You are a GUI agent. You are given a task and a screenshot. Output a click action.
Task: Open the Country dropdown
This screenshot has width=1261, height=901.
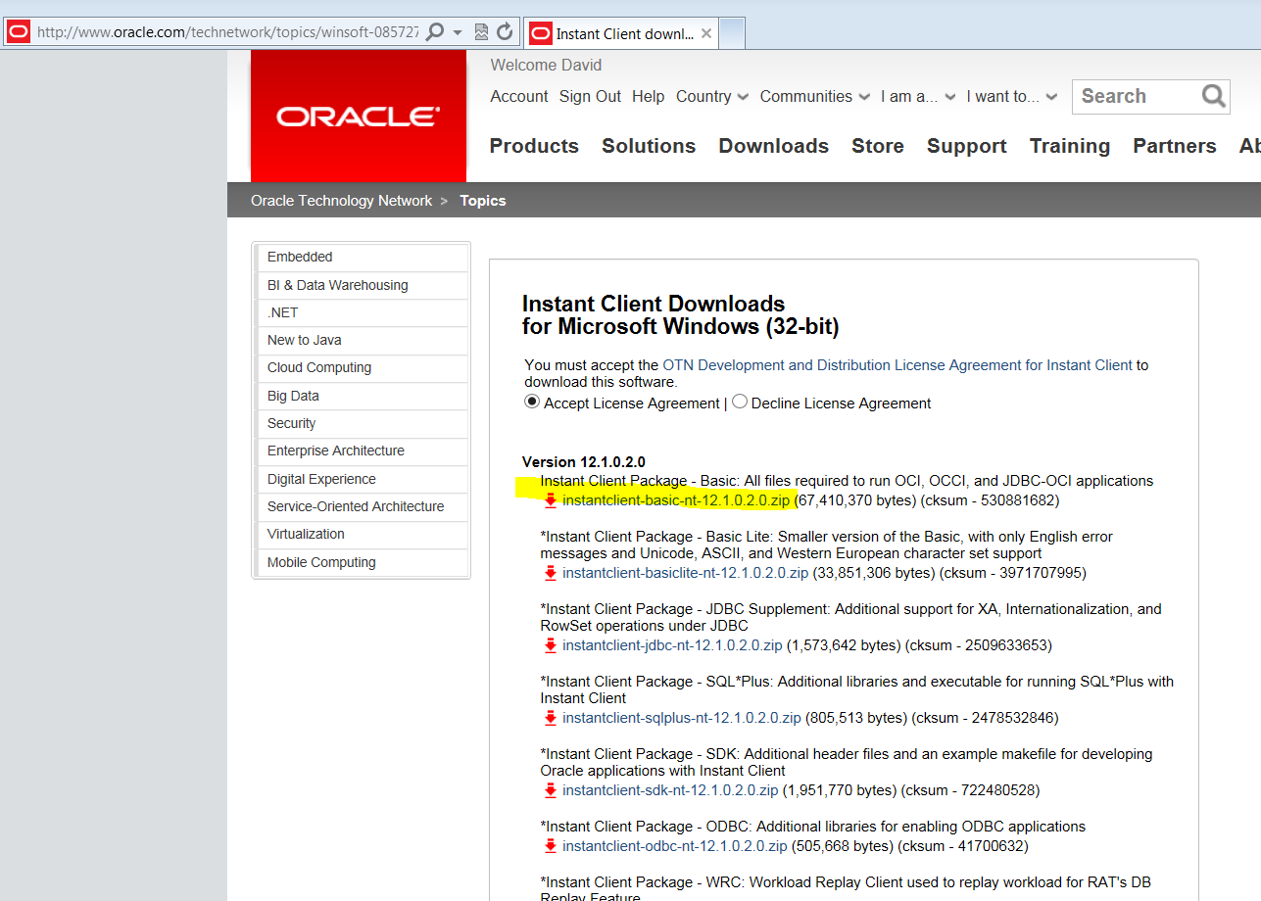712,96
